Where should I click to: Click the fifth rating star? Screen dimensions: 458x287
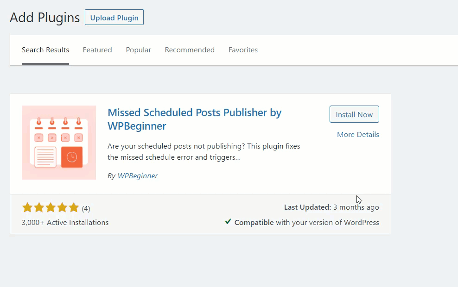pyautogui.click(x=74, y=207)
